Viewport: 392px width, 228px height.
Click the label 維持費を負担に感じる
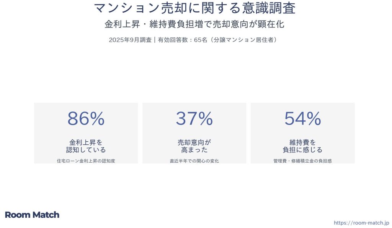[x=302, y=146]
